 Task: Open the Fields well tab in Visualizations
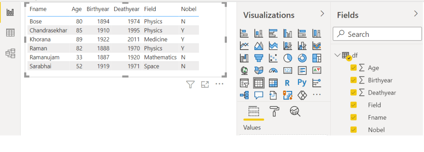253,111
